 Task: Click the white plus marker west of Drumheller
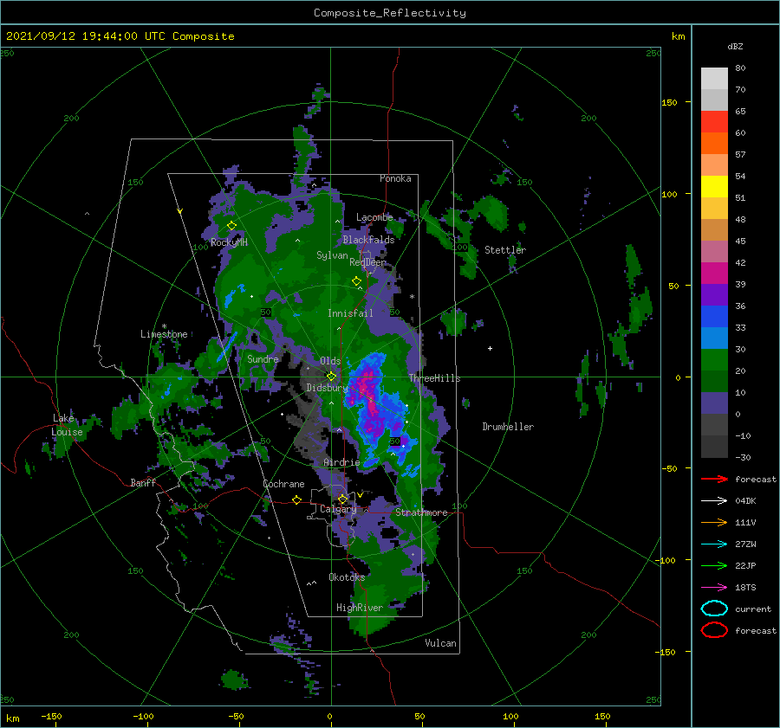pyautogui.click(x=490, y=348)
